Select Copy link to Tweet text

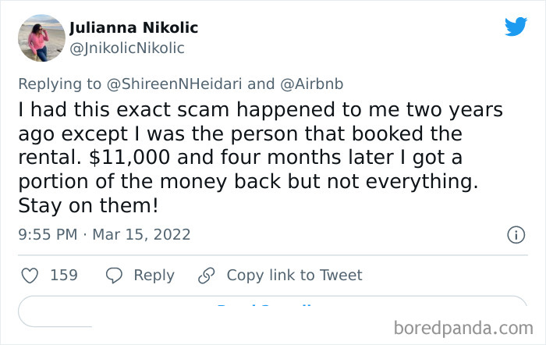294,275
